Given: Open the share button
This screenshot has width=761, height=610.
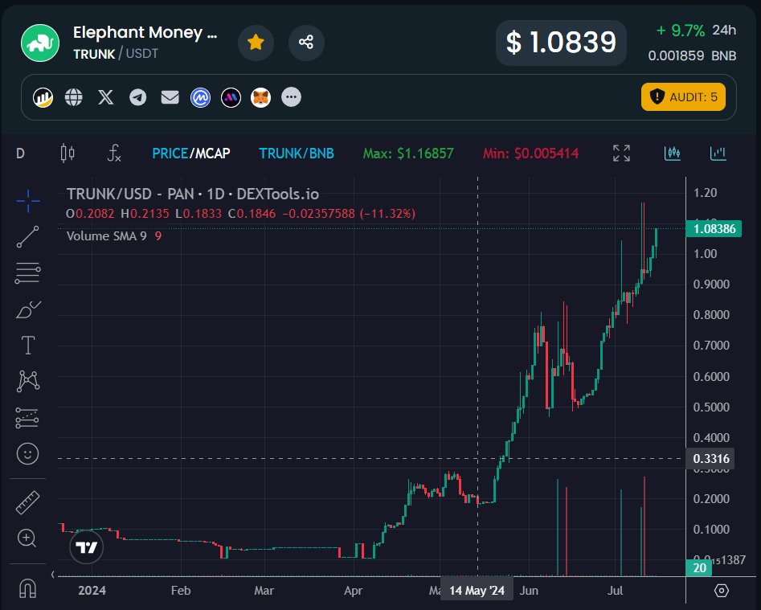Looking at the screenshot, I should (x=305, y=43).
